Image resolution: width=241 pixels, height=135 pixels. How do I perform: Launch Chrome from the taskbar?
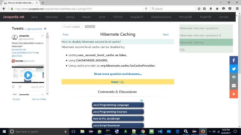click(x=143, y=132)
